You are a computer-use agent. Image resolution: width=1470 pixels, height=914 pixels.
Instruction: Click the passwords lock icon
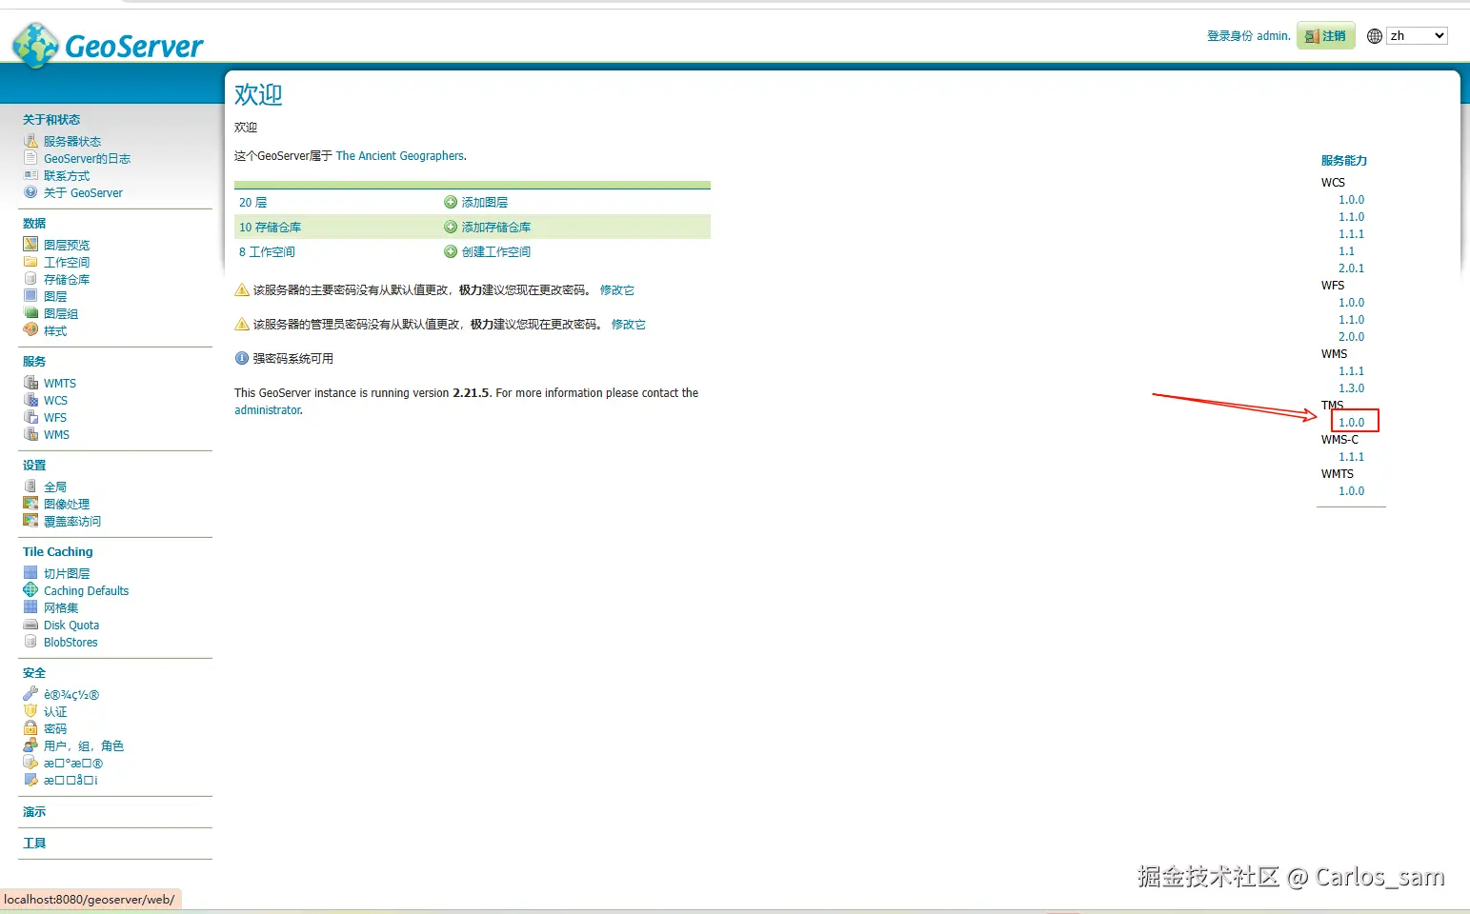(30, 728)
